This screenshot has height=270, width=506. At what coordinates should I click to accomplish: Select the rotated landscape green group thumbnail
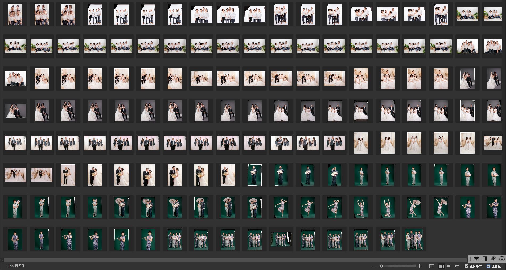[281, 239]
